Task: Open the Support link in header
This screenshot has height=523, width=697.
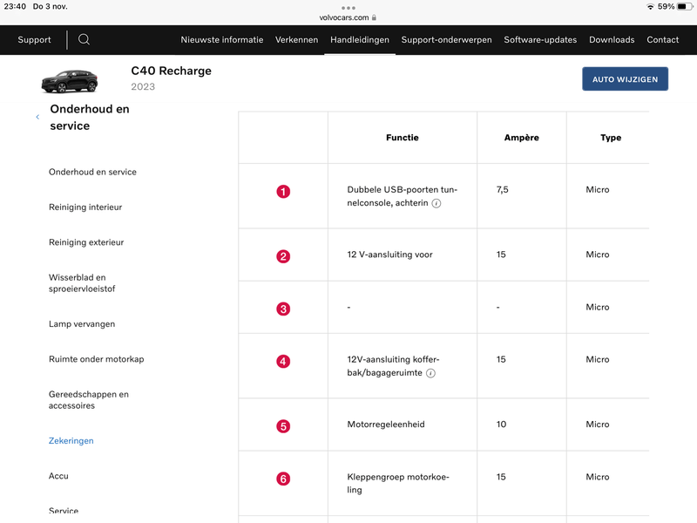Action: (35, 39)
